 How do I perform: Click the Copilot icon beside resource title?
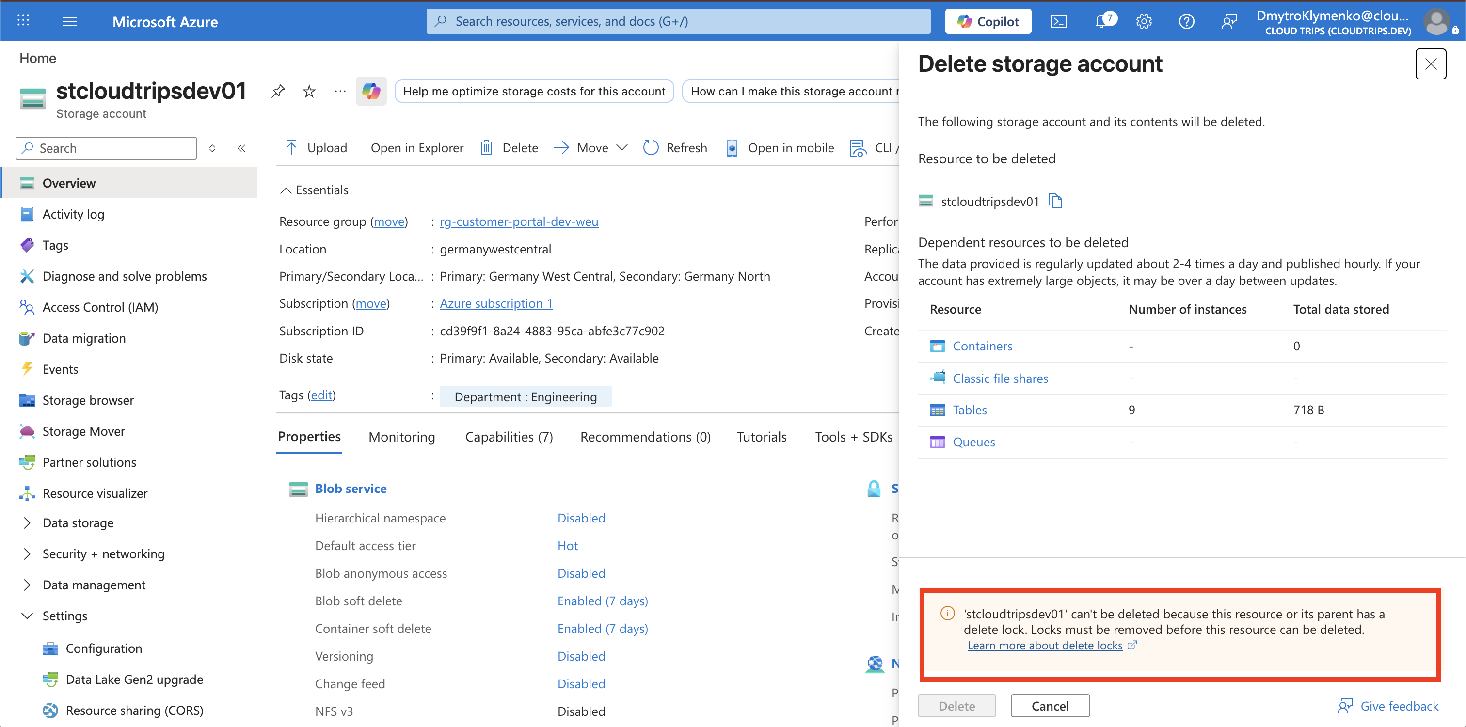pyautogui.click(x=371, y=91)
